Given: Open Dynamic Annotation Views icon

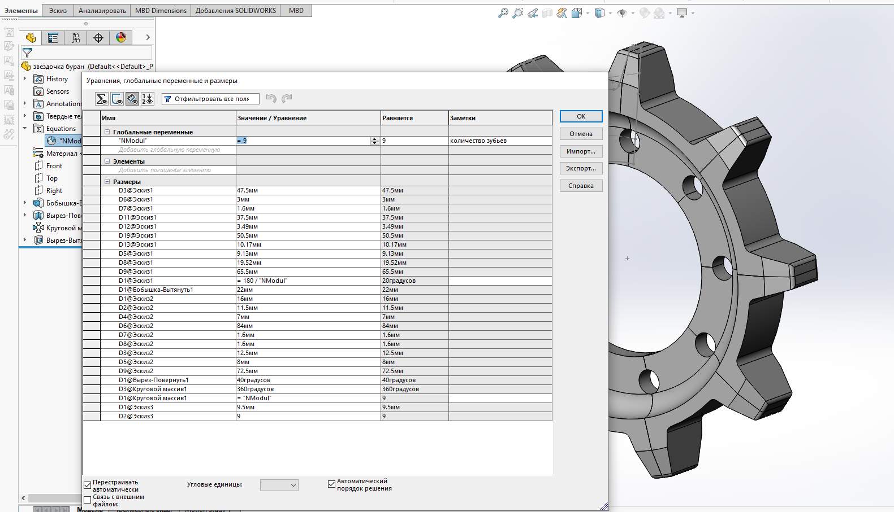Looking at the screenshot, I should 562,13.
